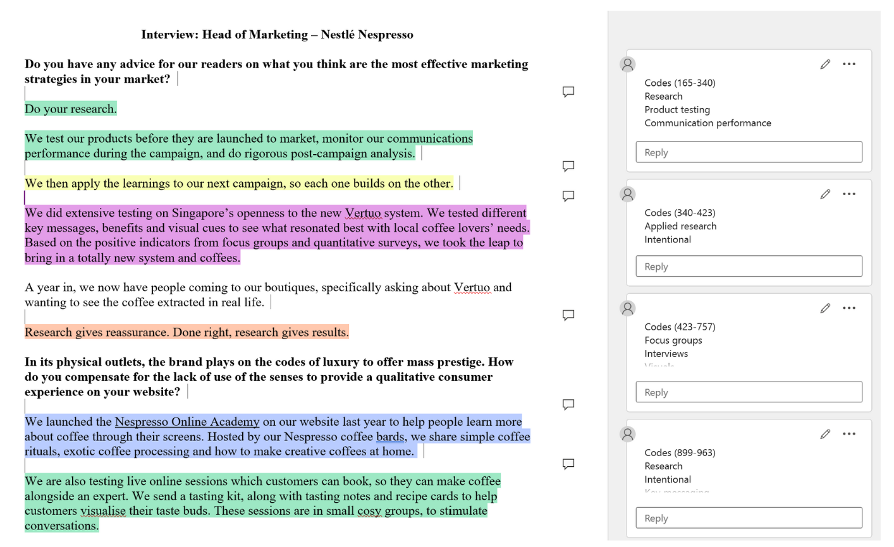Screen dimensions: 894x547
Task: Open more options for Codes (423-757) comment
Action: 849,308
